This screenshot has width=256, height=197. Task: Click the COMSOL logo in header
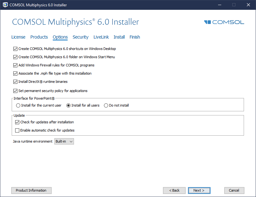pos(224,22)
